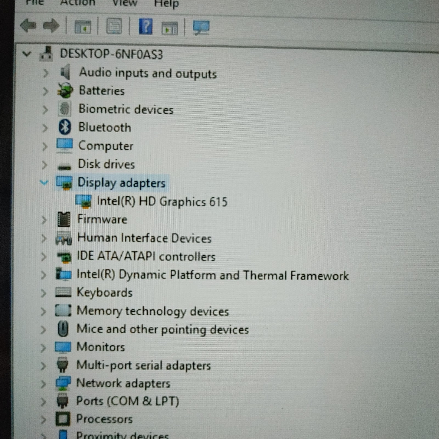
Task: Click Scan for hardware changes monitor icon
Action: (x=201, y=28)
